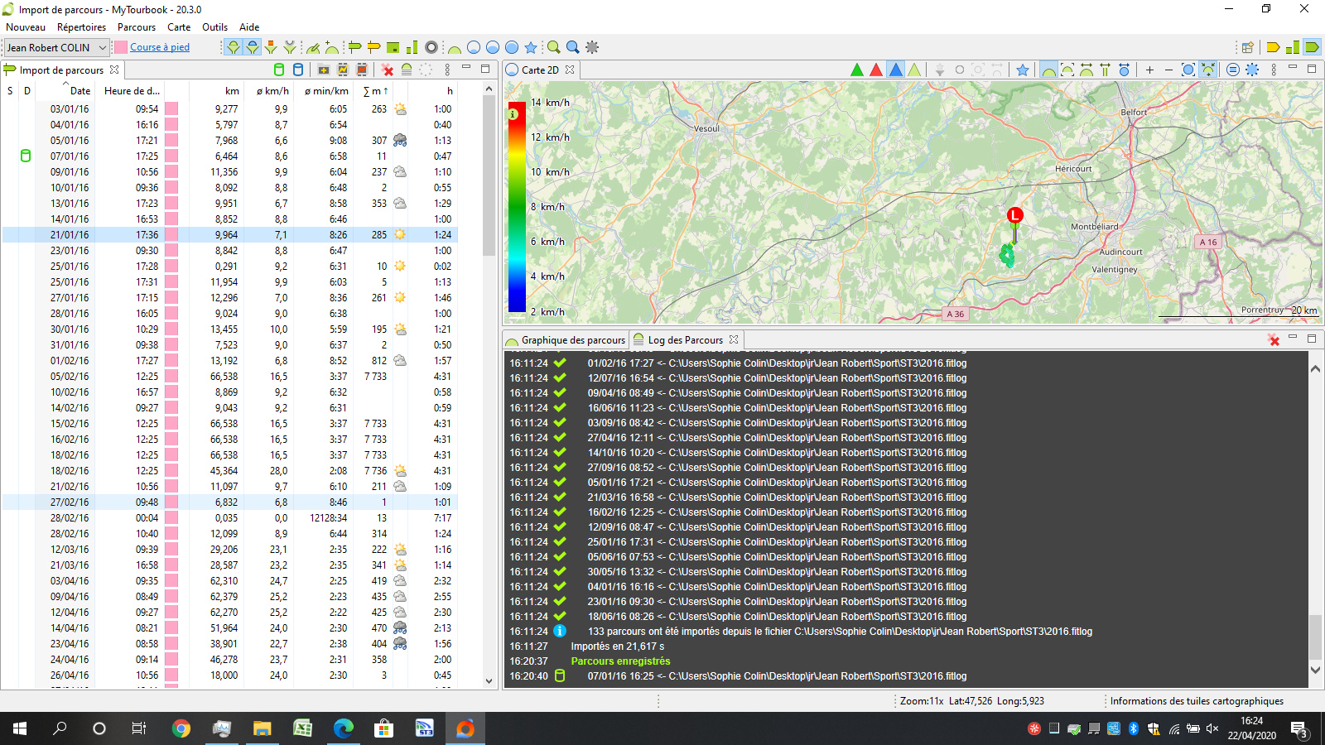Sort by the Date column header
The image size is (1325, 745).
tap(79, 91)
